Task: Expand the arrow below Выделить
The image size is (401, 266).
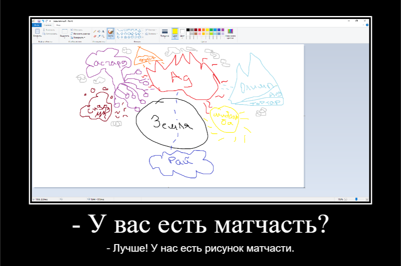Action: point(65,38)
